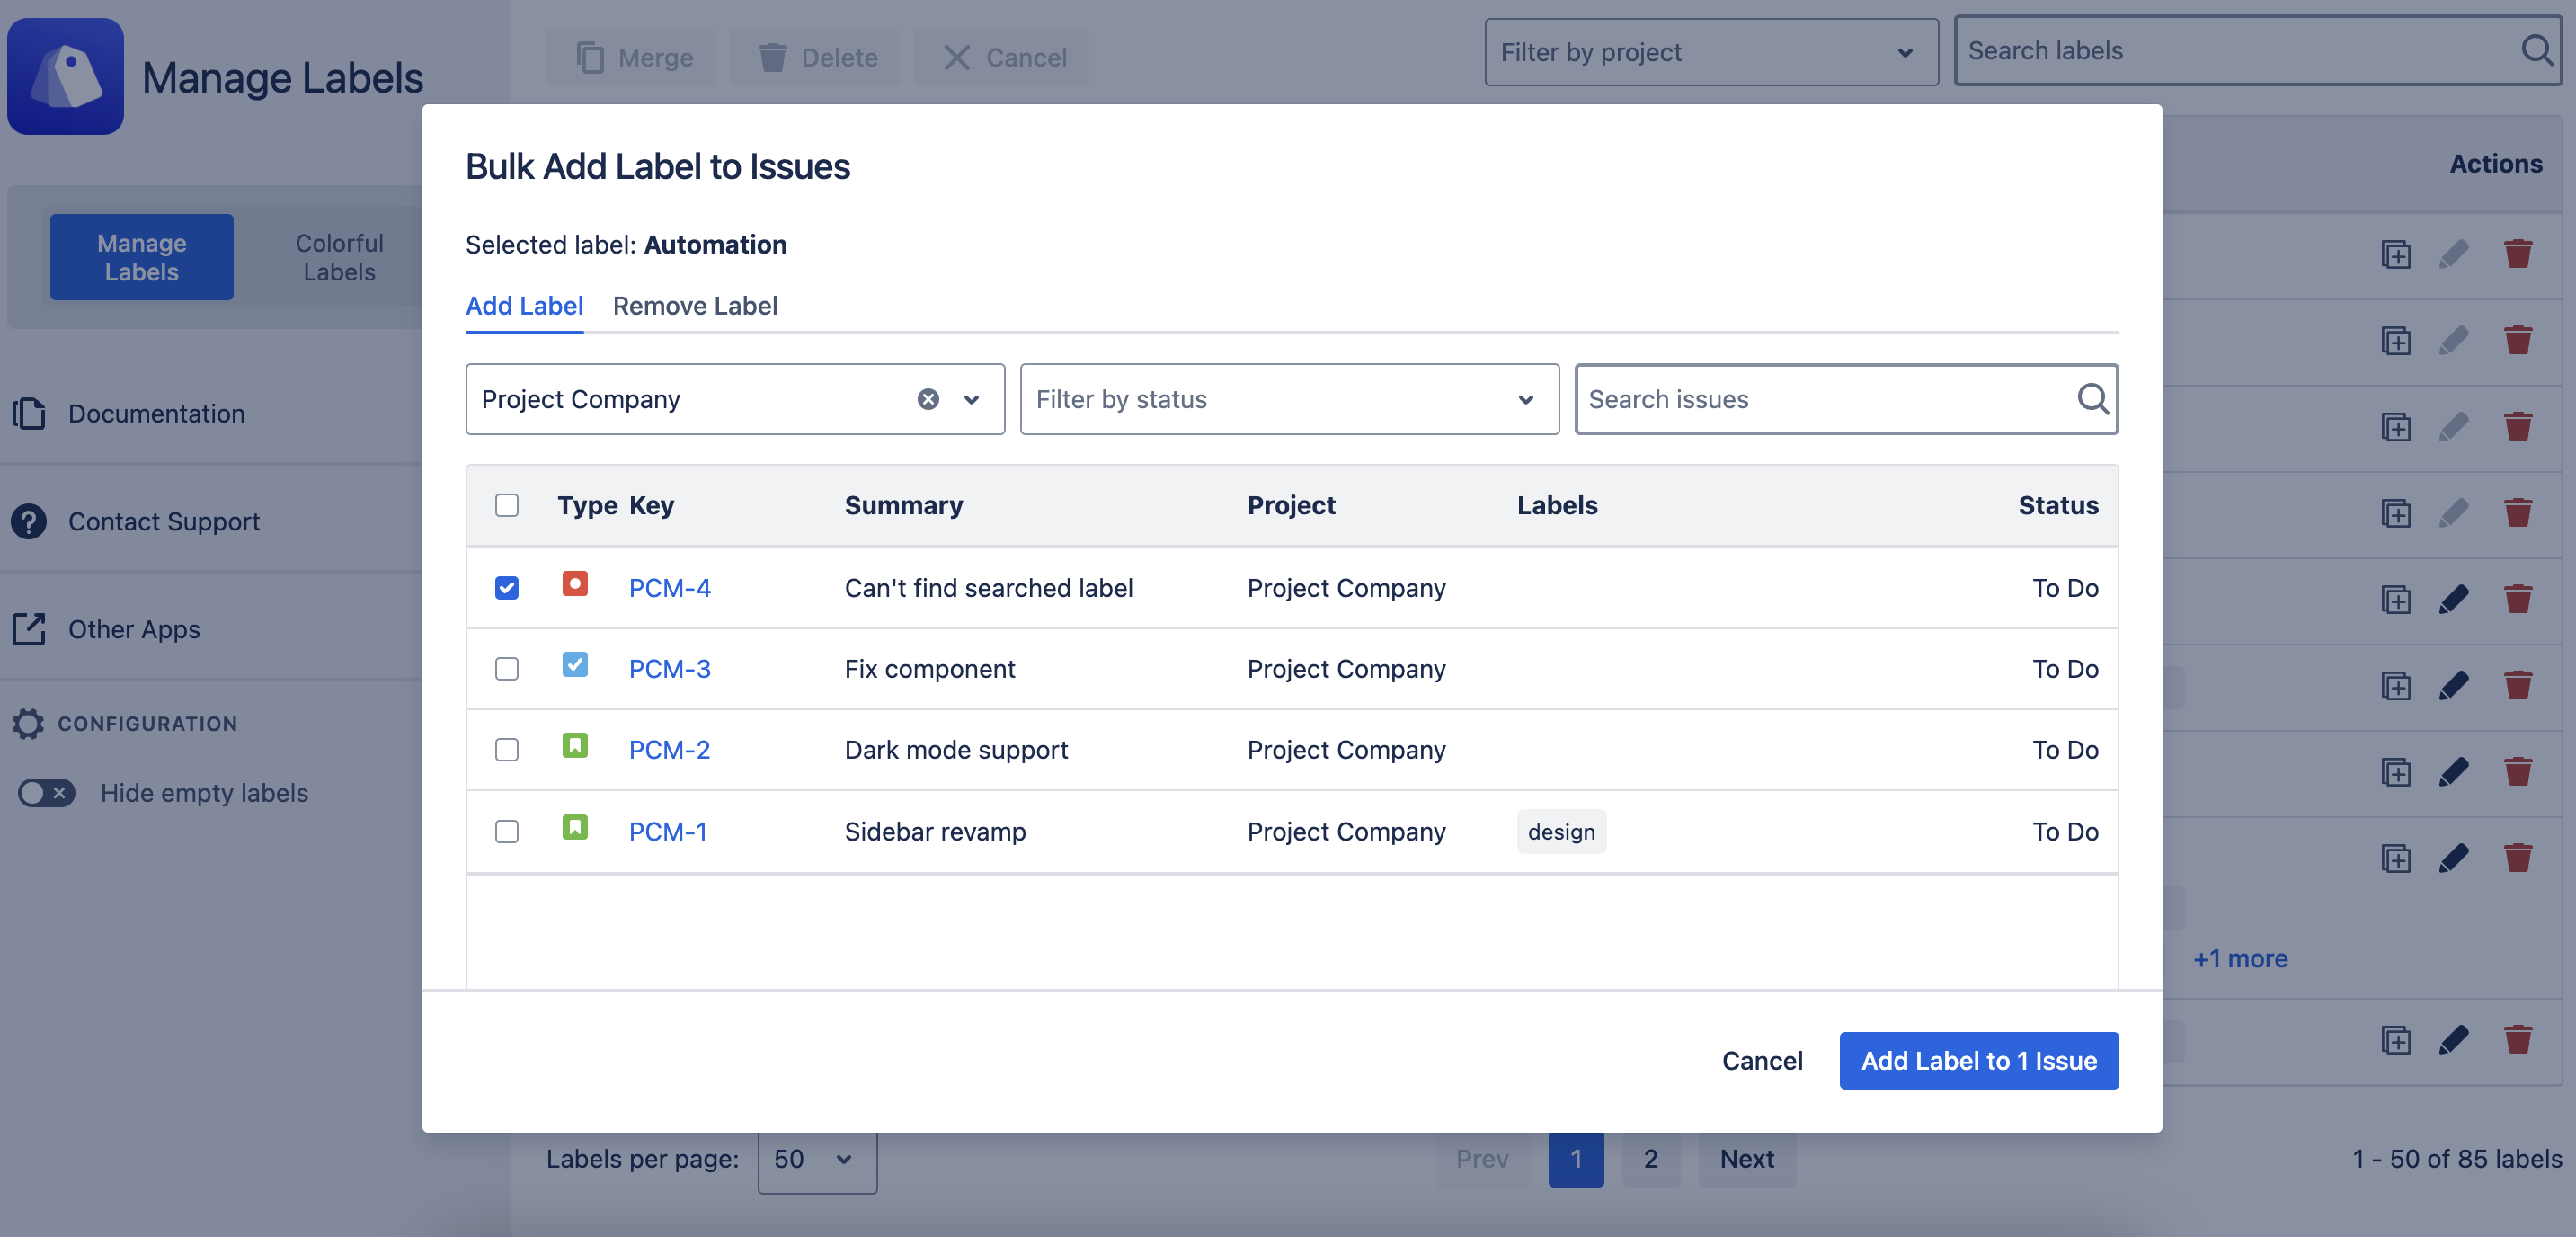2576x1237 pixels.
Task: Expand the Project Company dropdown
Action: (971, 399)
